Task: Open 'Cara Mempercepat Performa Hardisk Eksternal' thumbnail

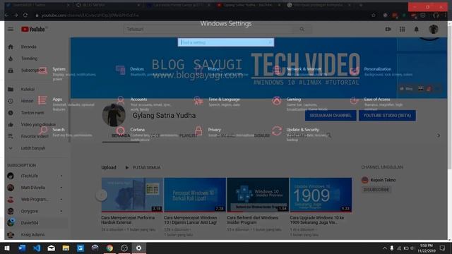Action: coord(132,195)
